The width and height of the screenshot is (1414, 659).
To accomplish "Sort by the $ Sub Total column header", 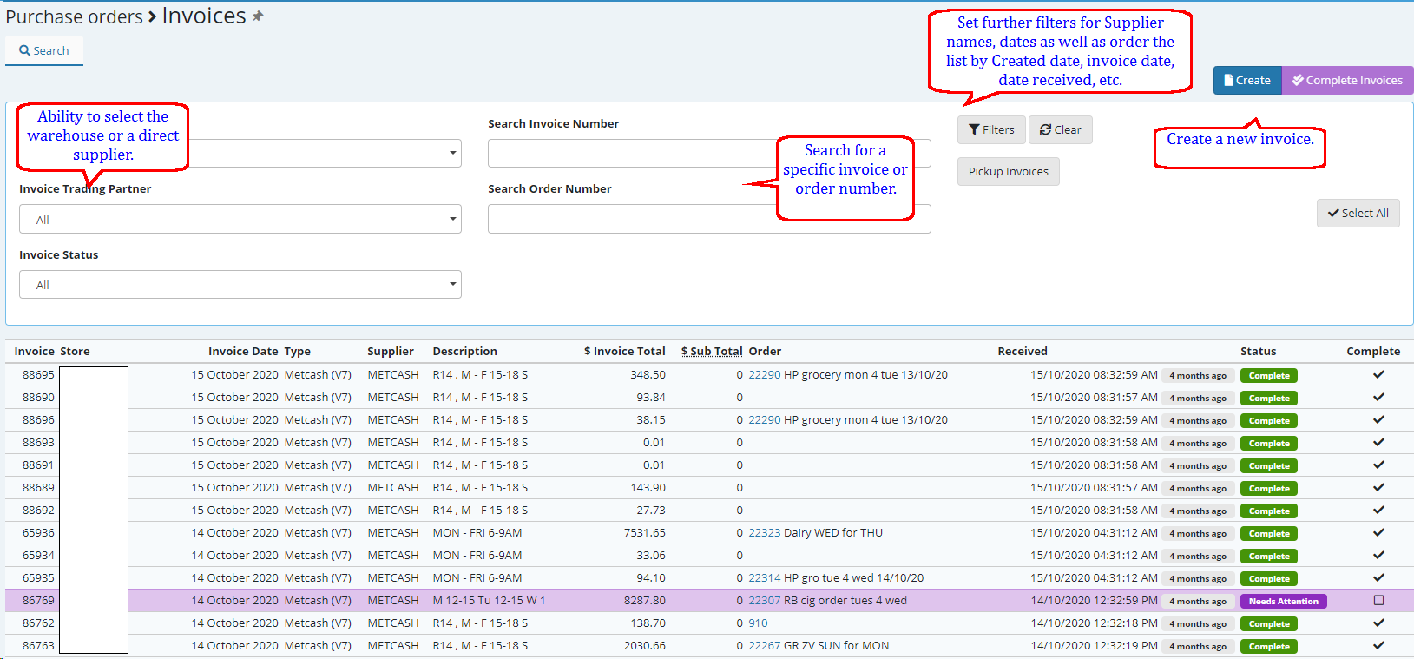I will pos(712,351).
